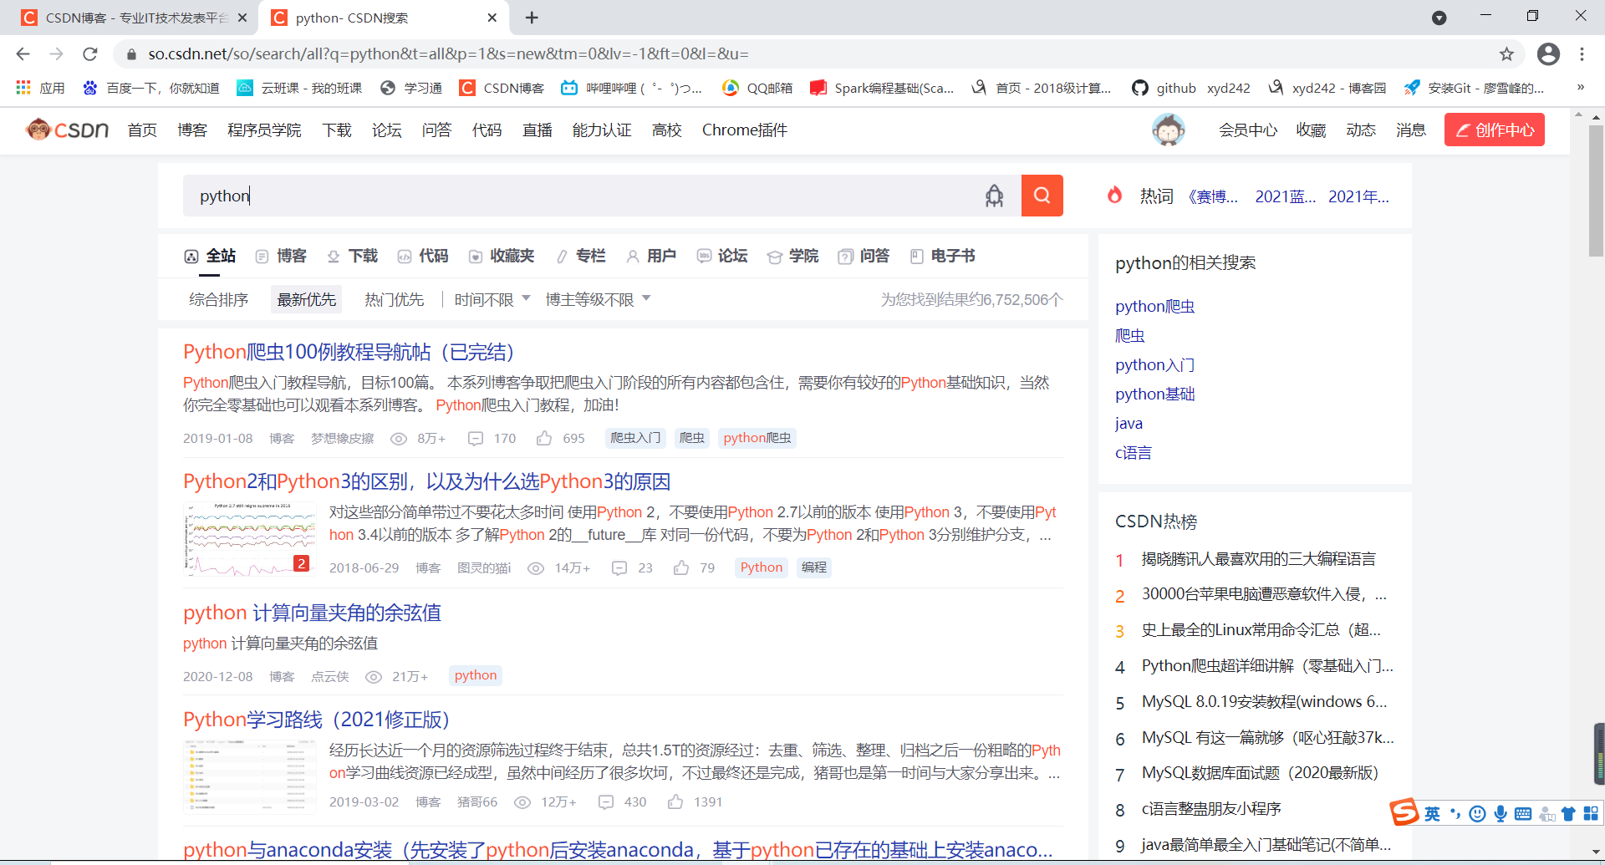Open the chart thumbnail of Python2和Python3 result
This screenshot has height=865, width=1605.
(x=250, y=539)
